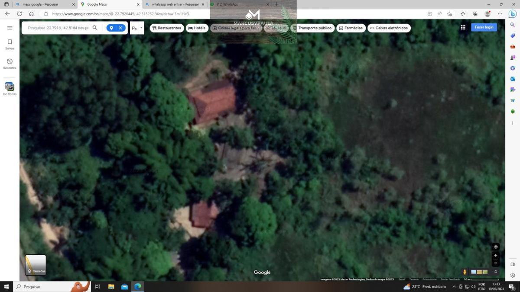520x292 pixels.
Task: Zoom in the map with plus
Action: (x=496, y=256)
